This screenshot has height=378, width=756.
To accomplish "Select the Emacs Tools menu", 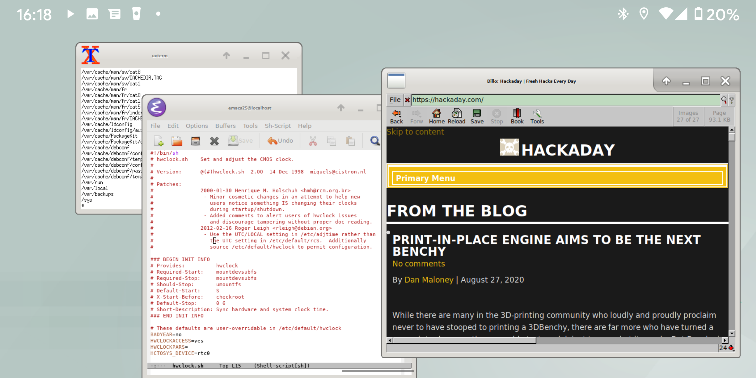I will (x=250, y=126).
